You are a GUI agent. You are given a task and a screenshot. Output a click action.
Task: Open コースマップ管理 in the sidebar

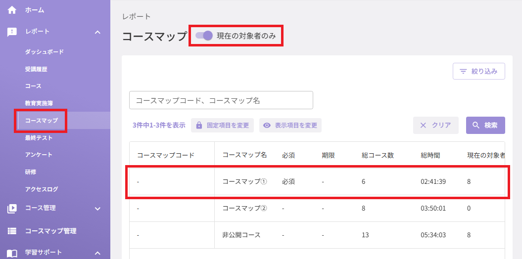[x=51, y=231]
